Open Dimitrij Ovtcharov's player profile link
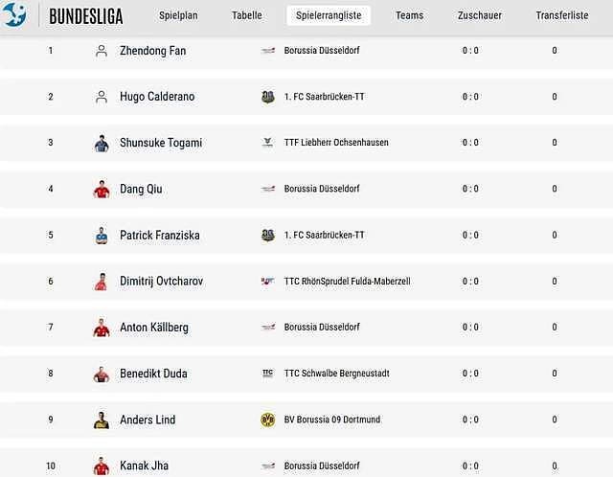613x477 pixels. [162, 281]
